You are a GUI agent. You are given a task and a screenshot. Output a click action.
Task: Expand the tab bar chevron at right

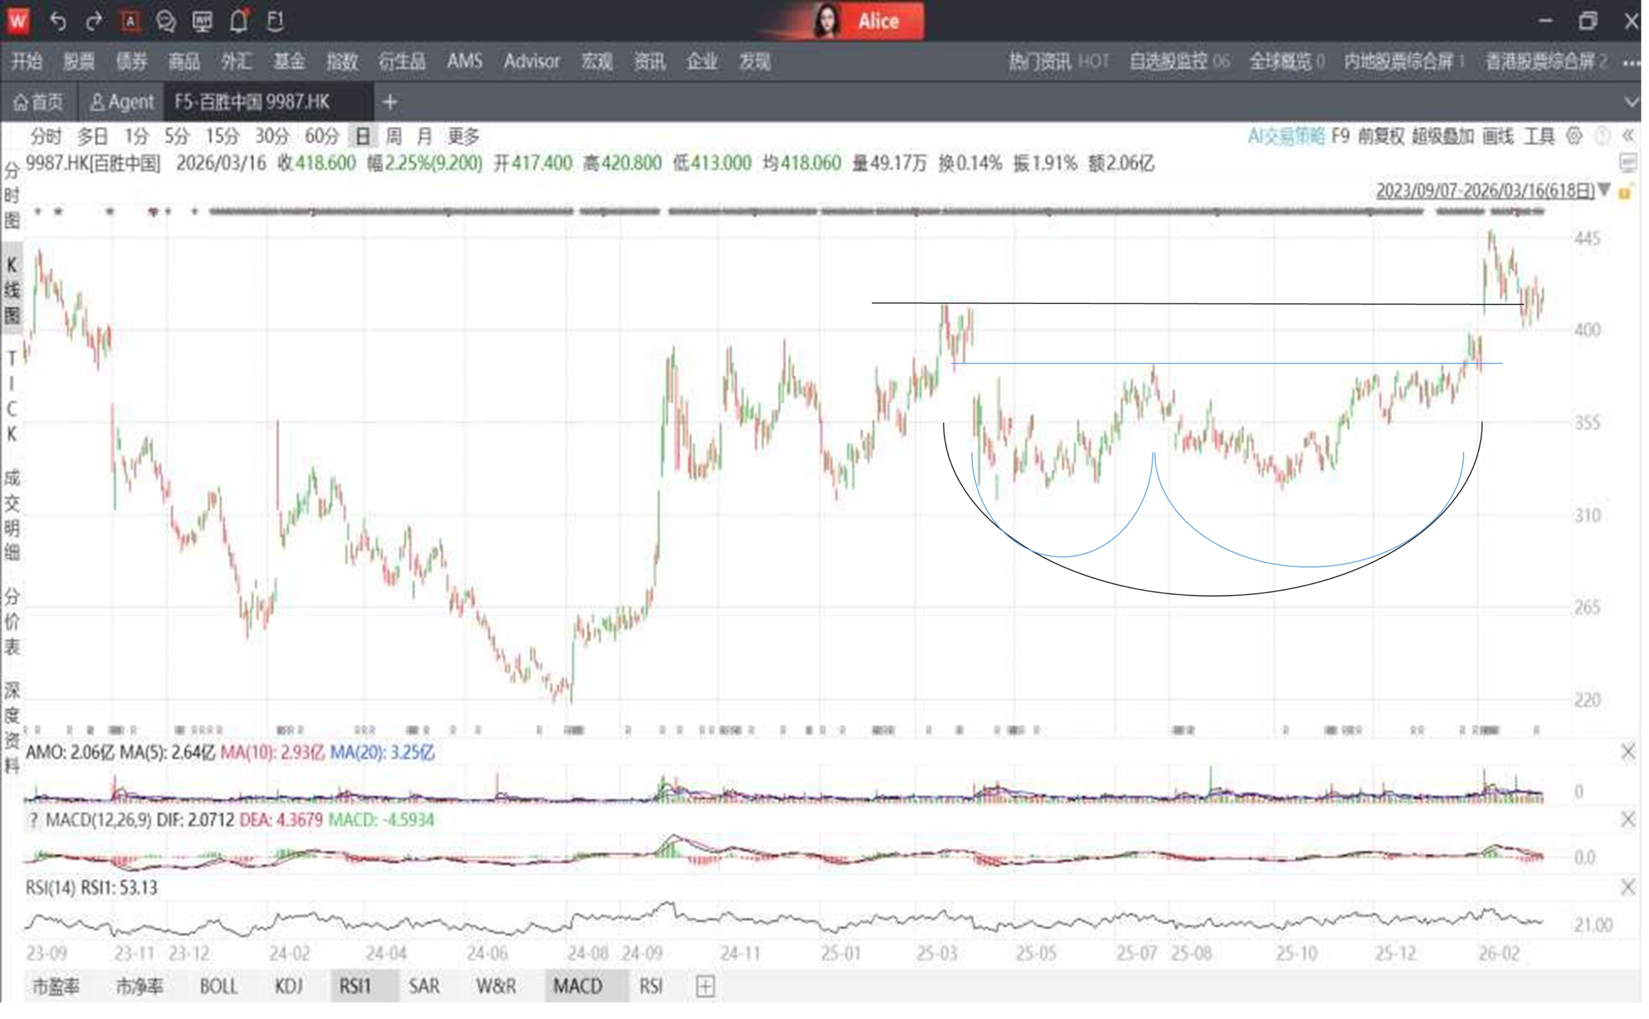point(1632,102)
